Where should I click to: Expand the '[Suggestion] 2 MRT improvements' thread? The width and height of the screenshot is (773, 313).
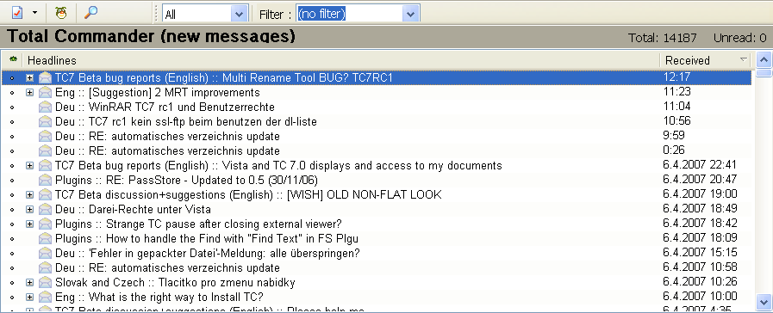tap(29, 92)
